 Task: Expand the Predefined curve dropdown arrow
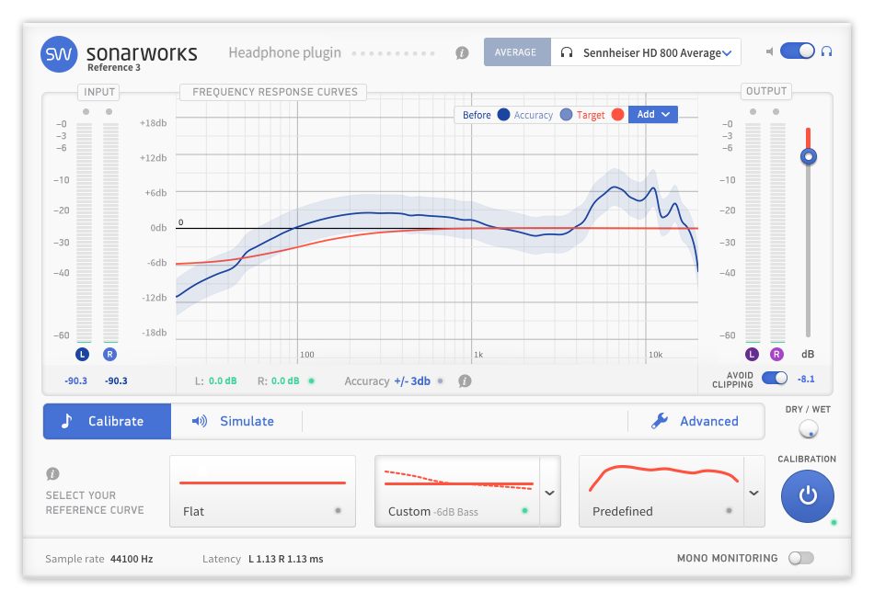point(754,493)
